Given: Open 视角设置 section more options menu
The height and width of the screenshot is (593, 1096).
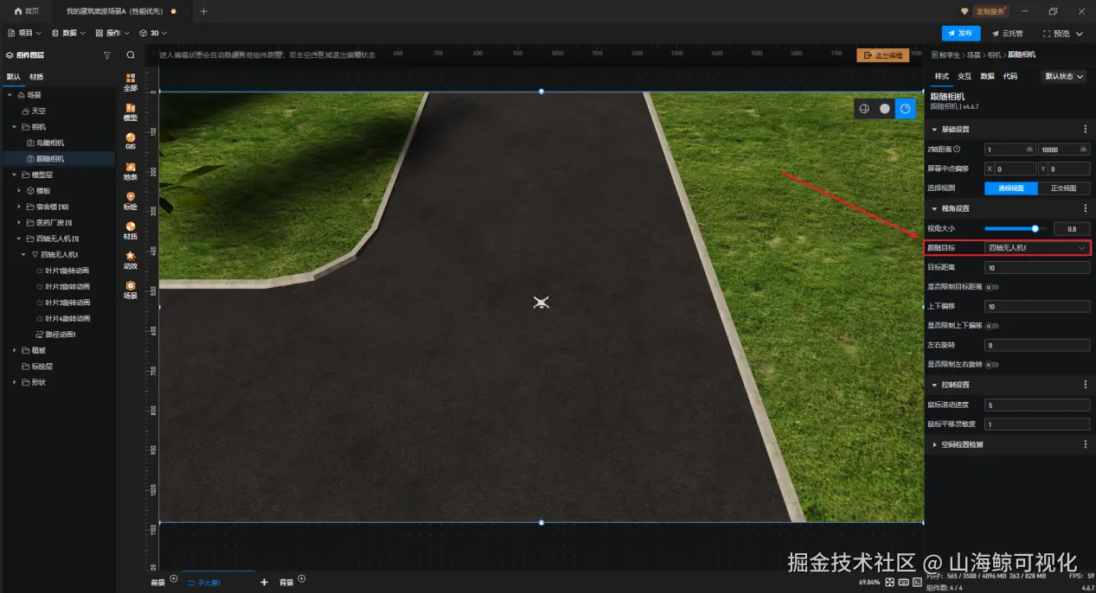Looking at the screenshot, I should (1086, 208).
